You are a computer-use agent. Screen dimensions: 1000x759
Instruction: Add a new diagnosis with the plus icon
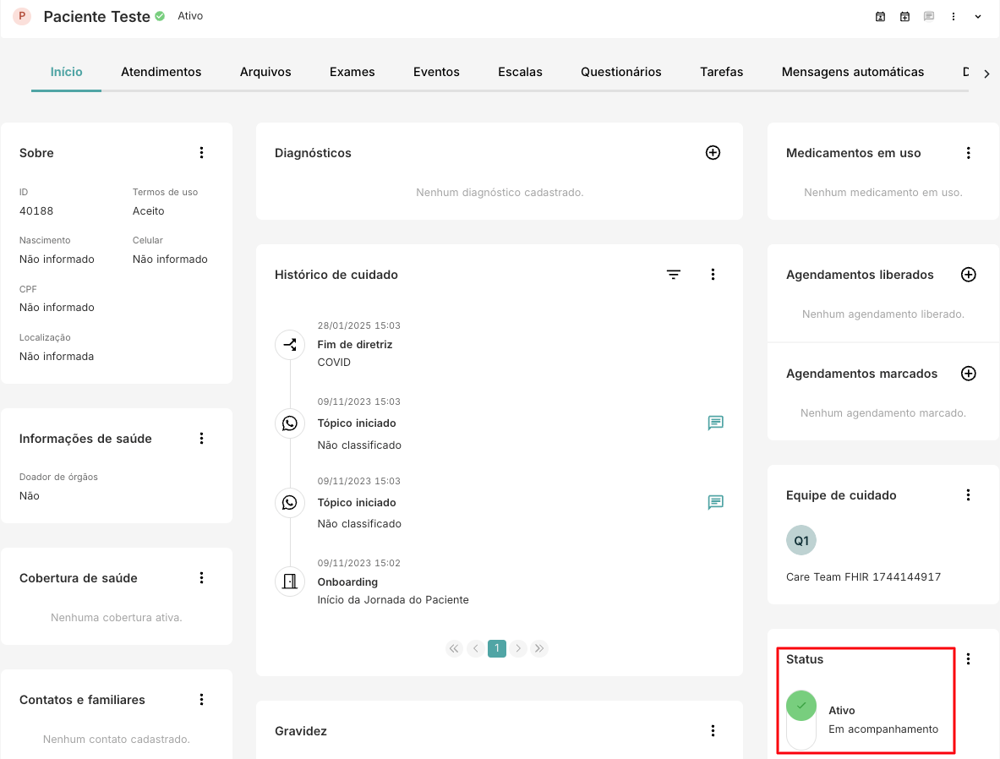tap(713, 153)
